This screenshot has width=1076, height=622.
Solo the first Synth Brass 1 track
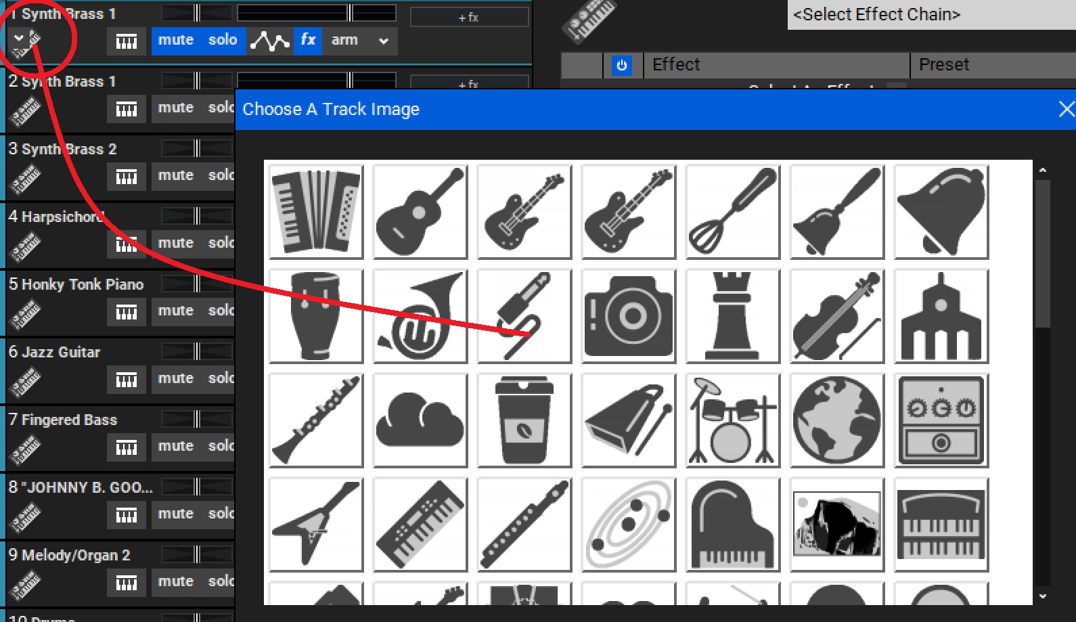223,40
